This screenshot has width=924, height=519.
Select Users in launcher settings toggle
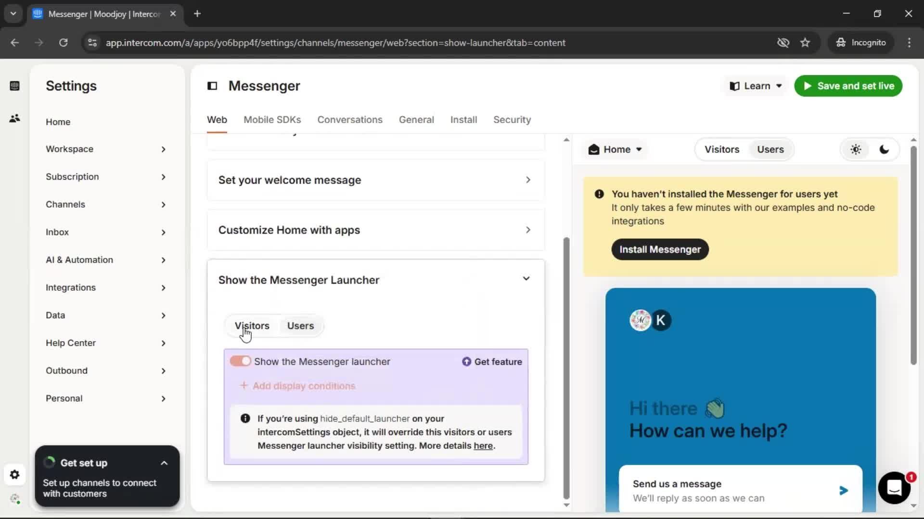(300, 326)
